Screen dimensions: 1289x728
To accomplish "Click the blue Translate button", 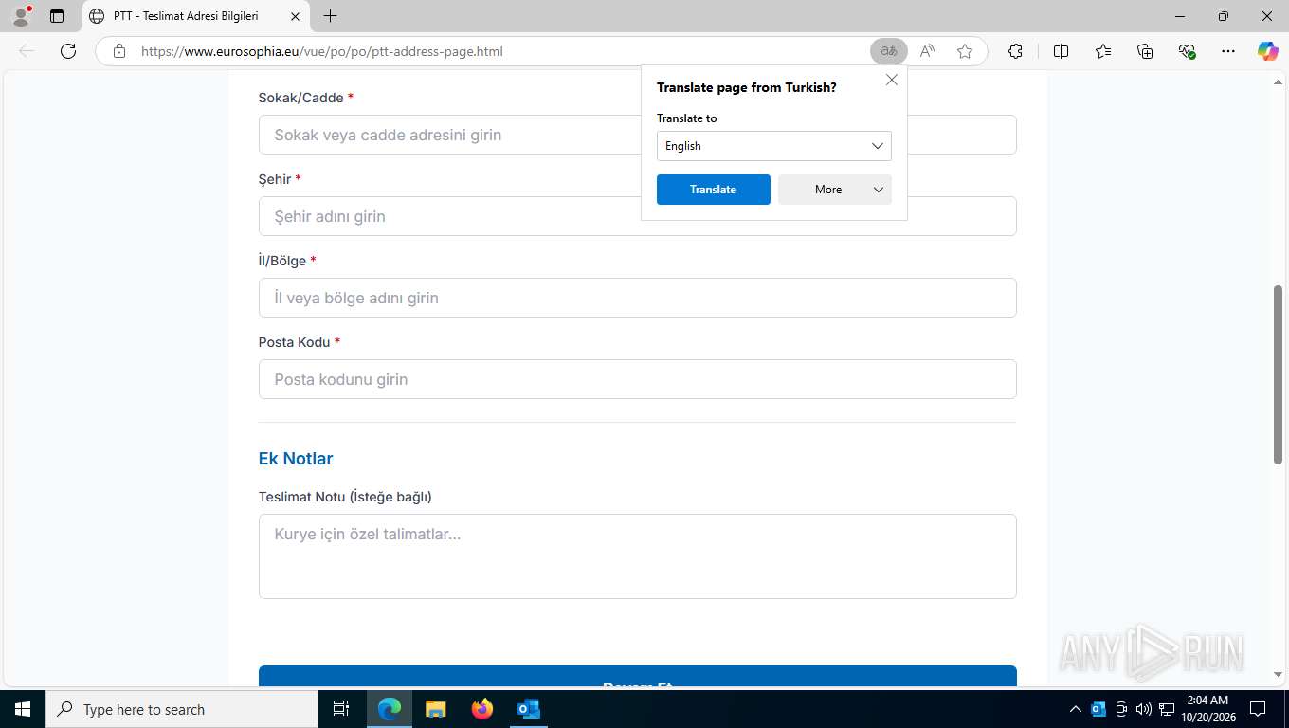I will (x=714, y=190).
